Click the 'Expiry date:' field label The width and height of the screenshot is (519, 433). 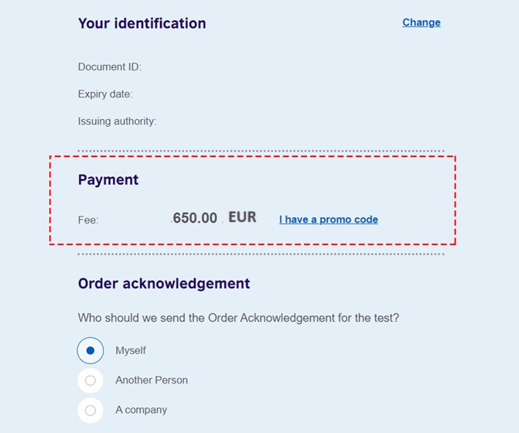(105, 94)
